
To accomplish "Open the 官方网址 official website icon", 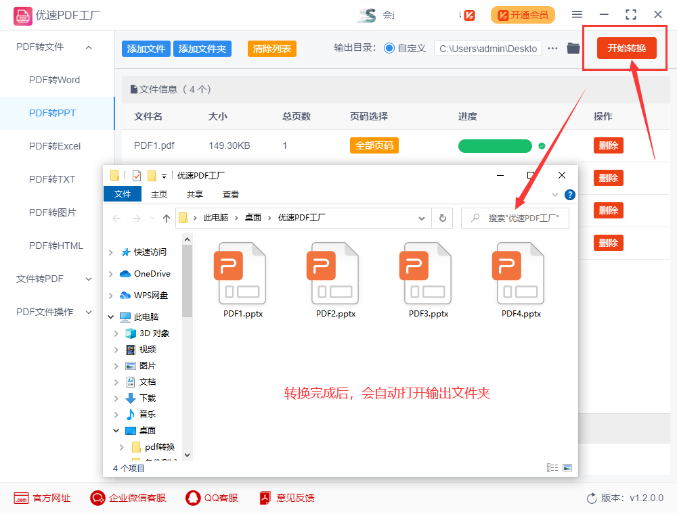I will [x=23, y=498].
